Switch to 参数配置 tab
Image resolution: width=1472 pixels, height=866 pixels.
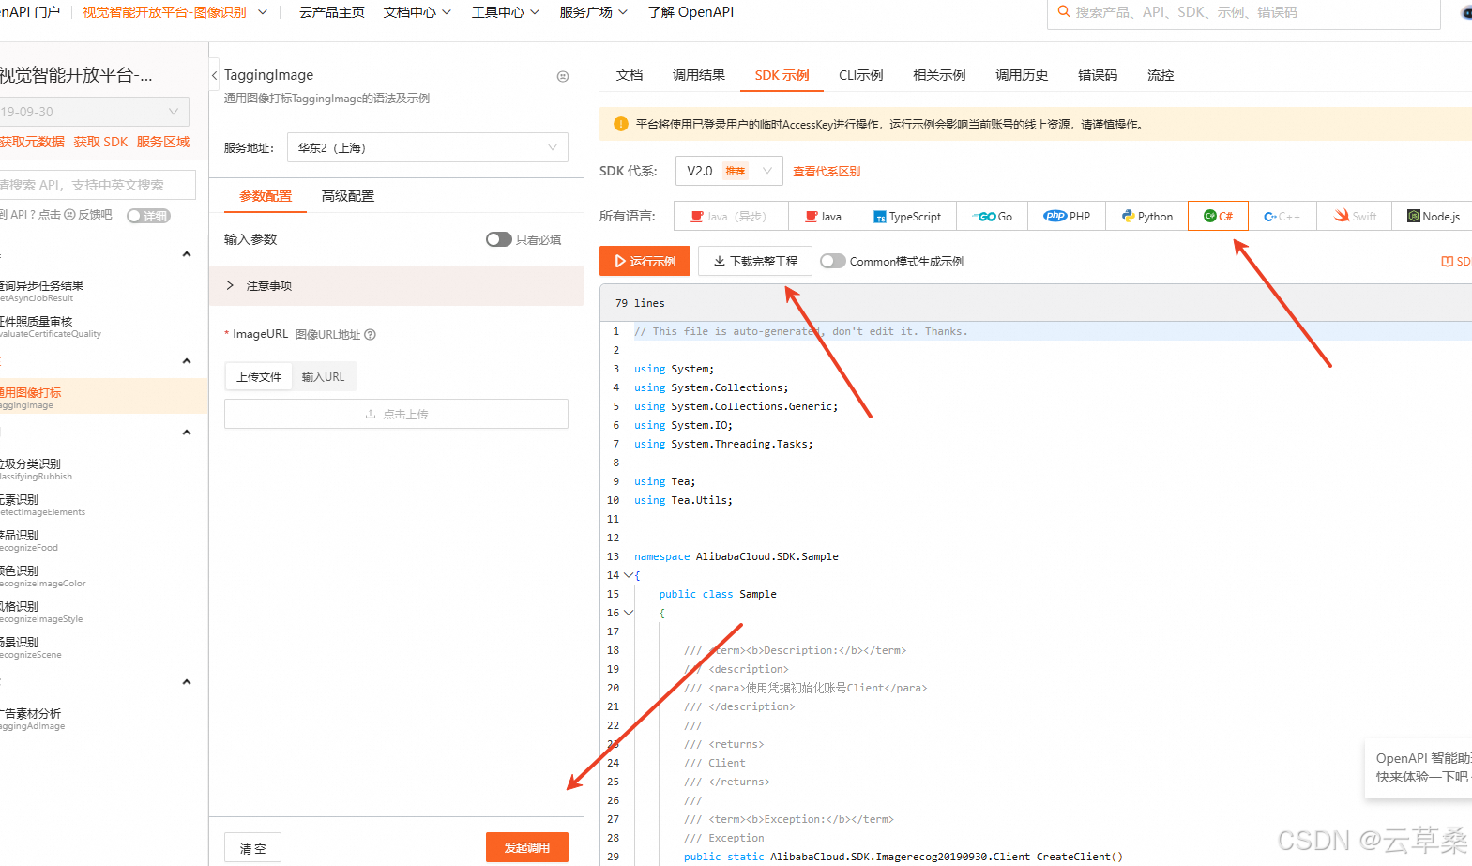(266, 196)
